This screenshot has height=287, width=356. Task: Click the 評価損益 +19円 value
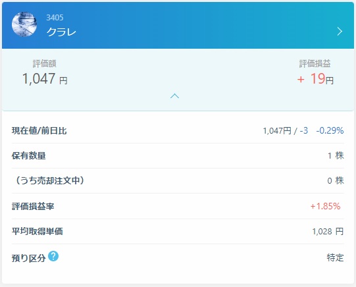coord(315,79)
